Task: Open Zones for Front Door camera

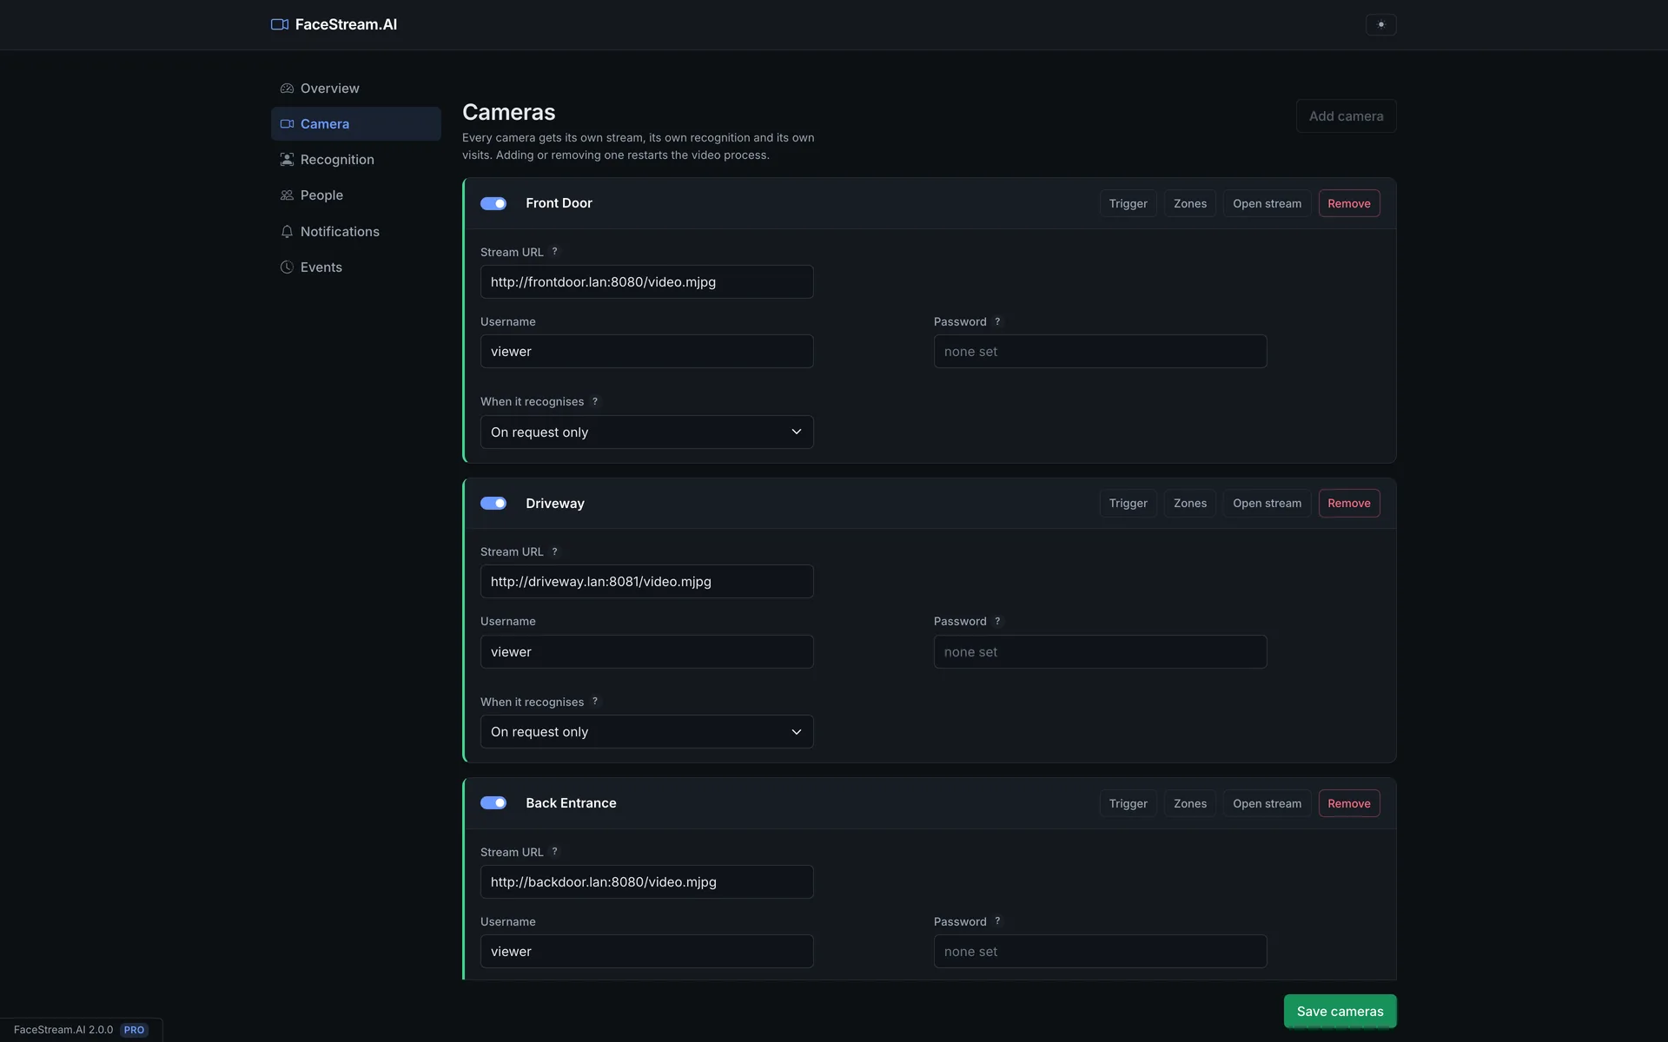Action: [x=1189, y=203]
